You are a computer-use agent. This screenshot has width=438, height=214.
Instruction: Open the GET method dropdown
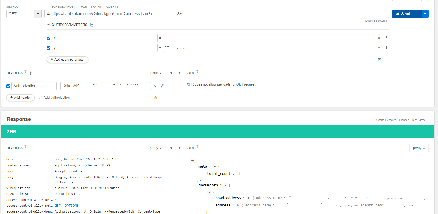point(38,14)
